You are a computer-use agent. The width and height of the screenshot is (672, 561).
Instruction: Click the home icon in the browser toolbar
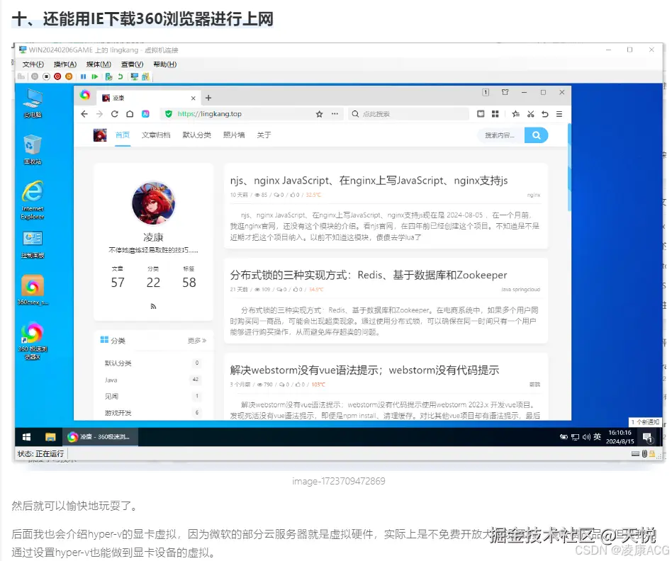click(128, 115)
